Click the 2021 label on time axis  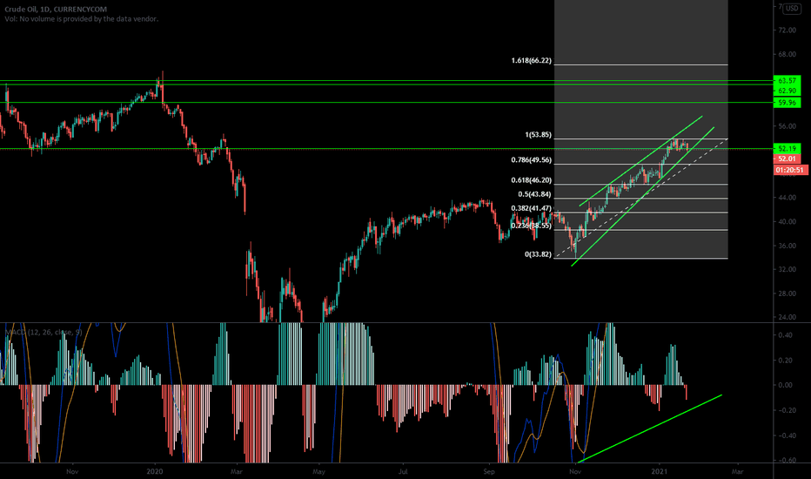click(x=660, y=471)
